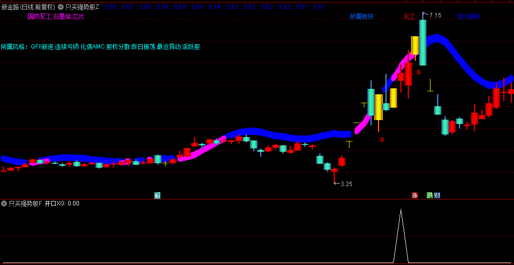The width and height of the screenshot is (514, 265).
Task: Click the 5.67 indicator value
Action: [128, 7]
